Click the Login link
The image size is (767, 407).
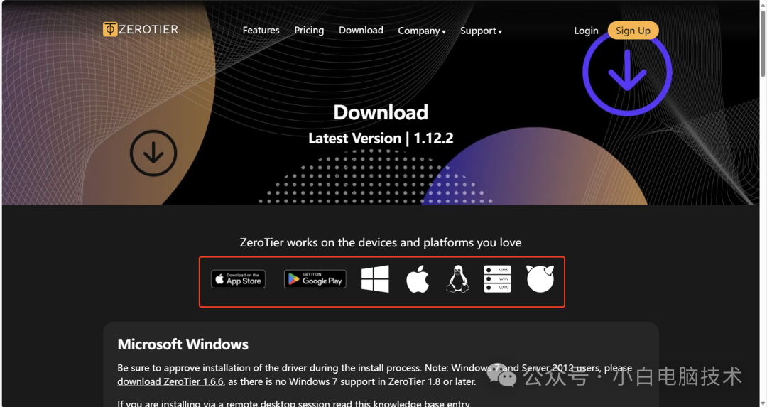(x=586, y=31)
